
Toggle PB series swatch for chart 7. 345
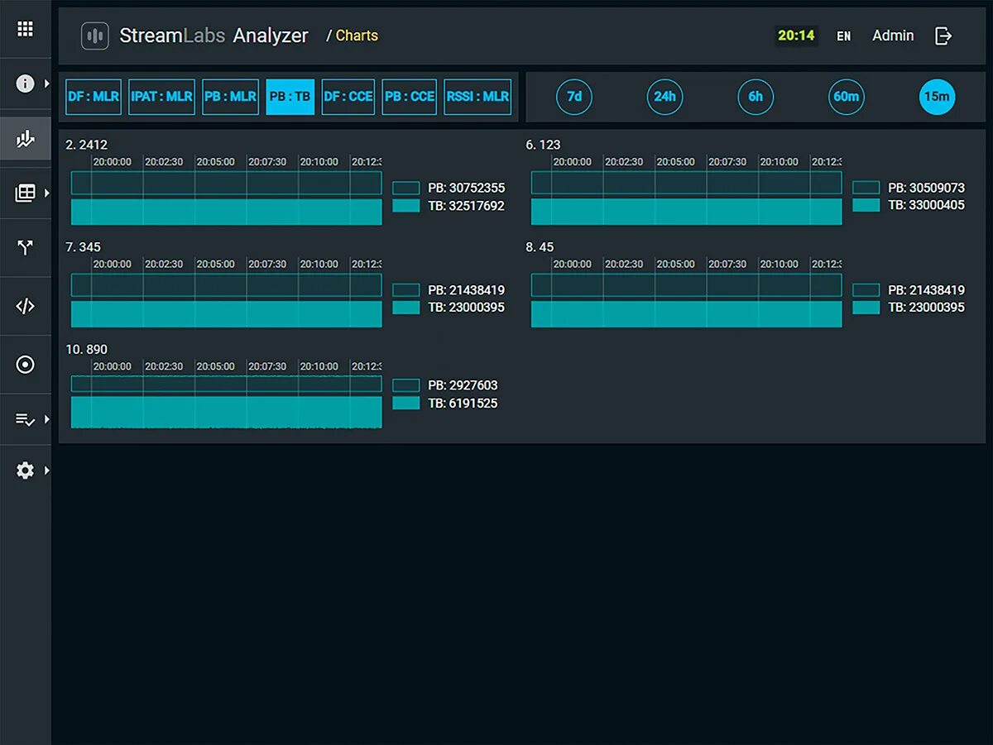[x=405, y=290]
